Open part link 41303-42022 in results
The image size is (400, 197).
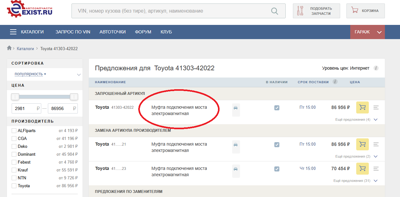[x=123, y=107]
